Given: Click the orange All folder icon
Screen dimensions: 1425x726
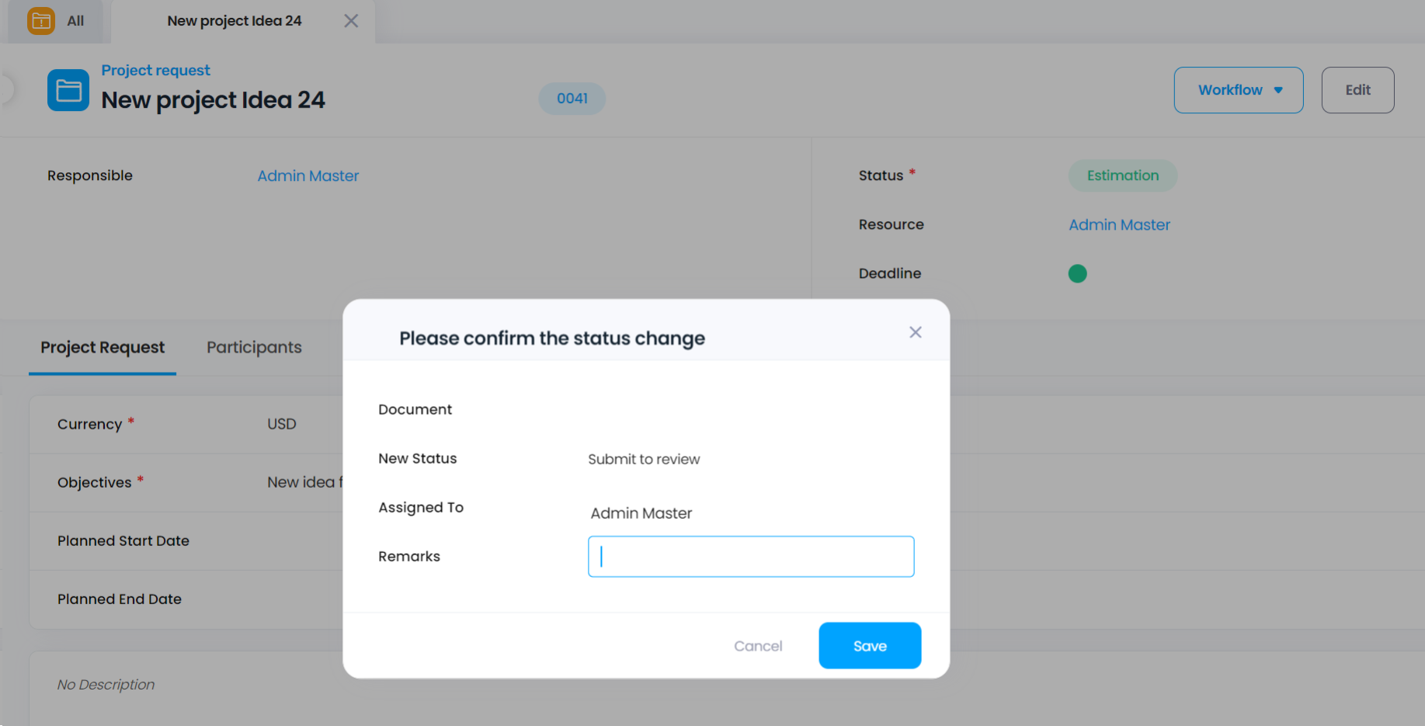Looking at the screenshot, I should tap(41, 21).
